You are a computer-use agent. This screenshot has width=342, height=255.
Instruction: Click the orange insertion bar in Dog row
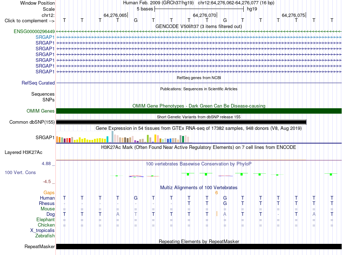click(x=217, y=214)
